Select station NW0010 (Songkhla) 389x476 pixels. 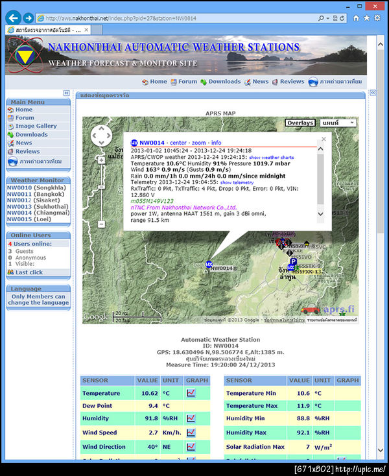click(x=36, y=187)
